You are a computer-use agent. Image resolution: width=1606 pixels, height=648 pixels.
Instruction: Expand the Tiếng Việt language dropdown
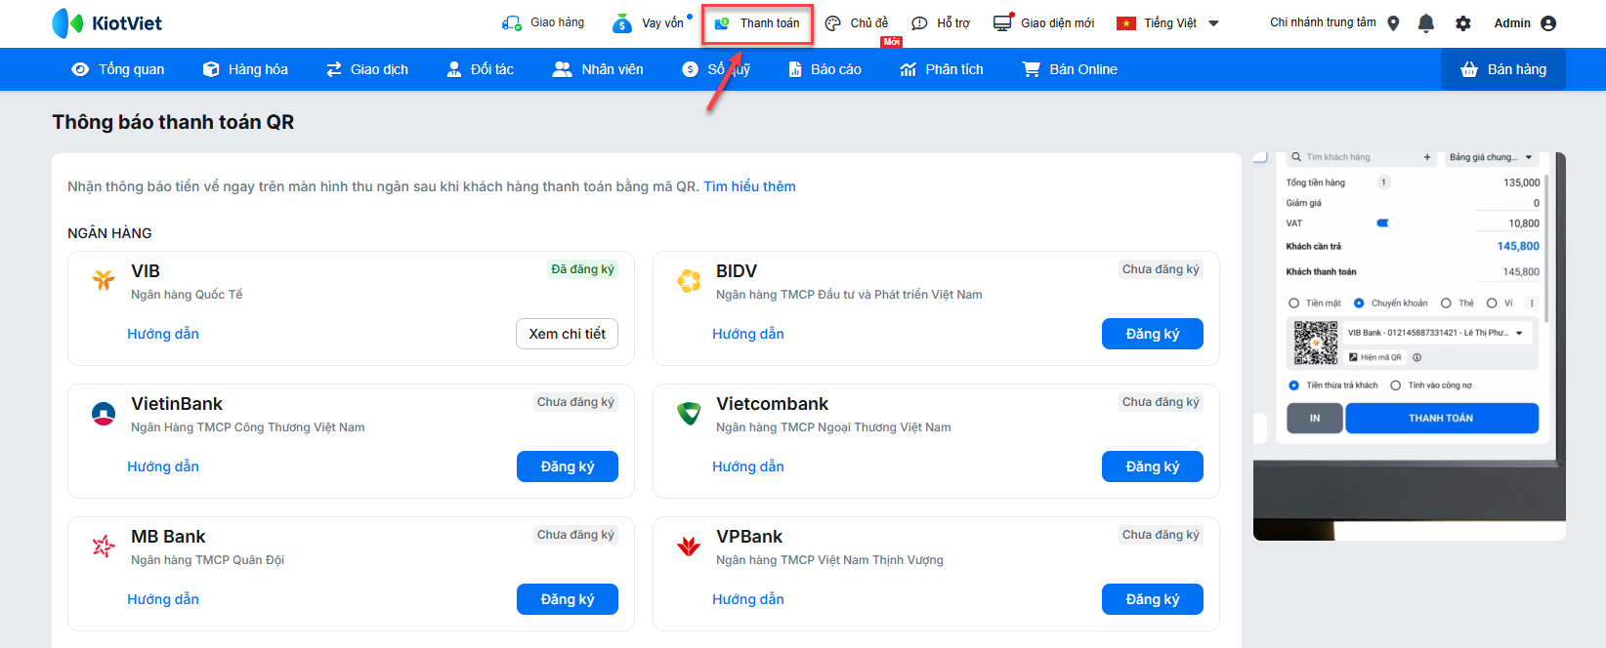click(x=1213, y=23)
